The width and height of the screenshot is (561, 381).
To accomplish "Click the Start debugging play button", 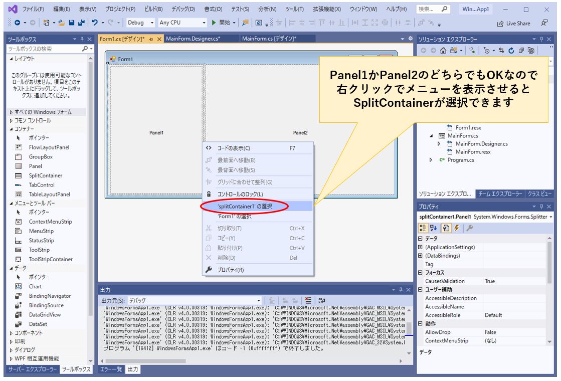I will click(214, 23).
